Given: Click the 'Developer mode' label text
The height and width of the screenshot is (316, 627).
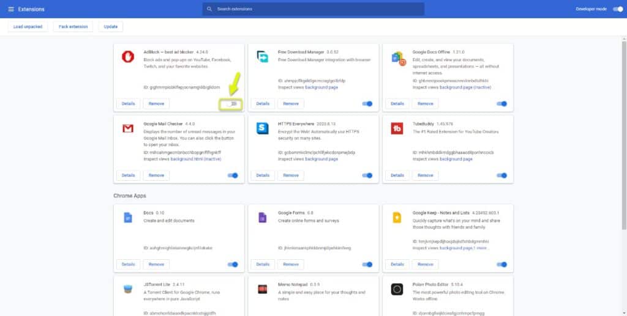Looking at the screenshot, I should [591, 9].
